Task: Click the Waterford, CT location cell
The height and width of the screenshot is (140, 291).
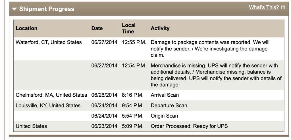Action: point(49,42)
